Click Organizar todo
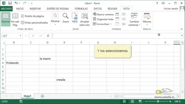The image size is (185, 104). pos(103,19)
